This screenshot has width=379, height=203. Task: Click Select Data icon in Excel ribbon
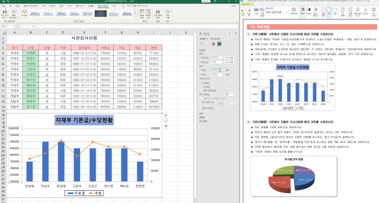[x=148, y=14]
